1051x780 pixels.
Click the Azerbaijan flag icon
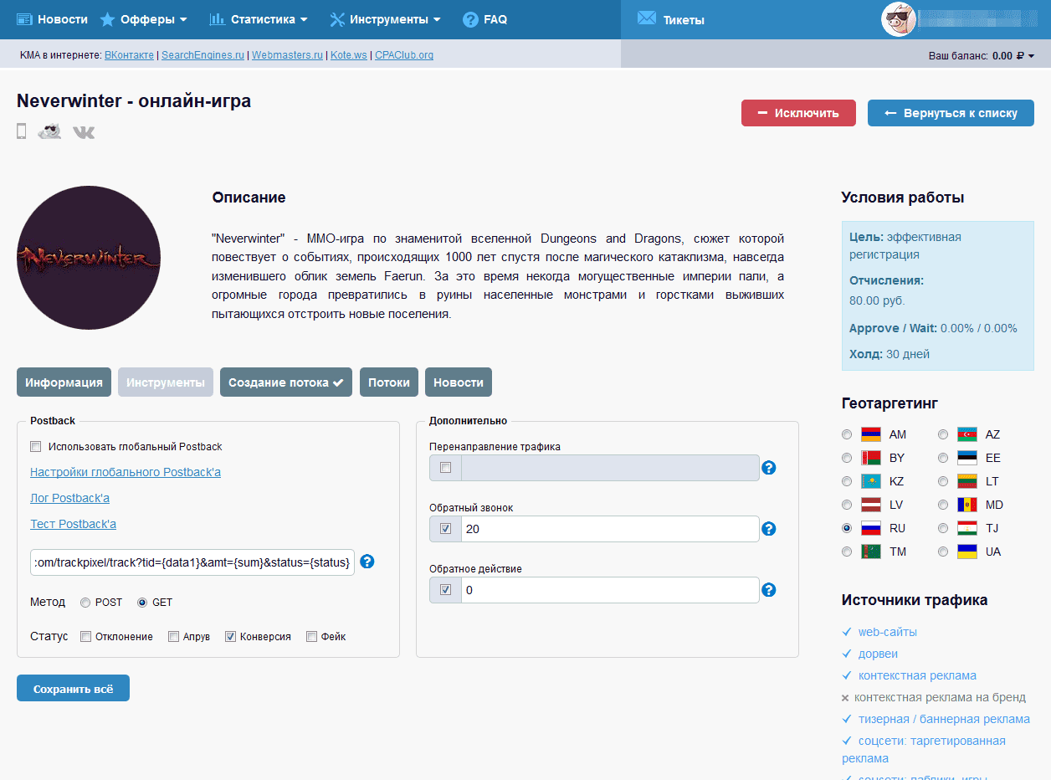[x=967, y=434]
